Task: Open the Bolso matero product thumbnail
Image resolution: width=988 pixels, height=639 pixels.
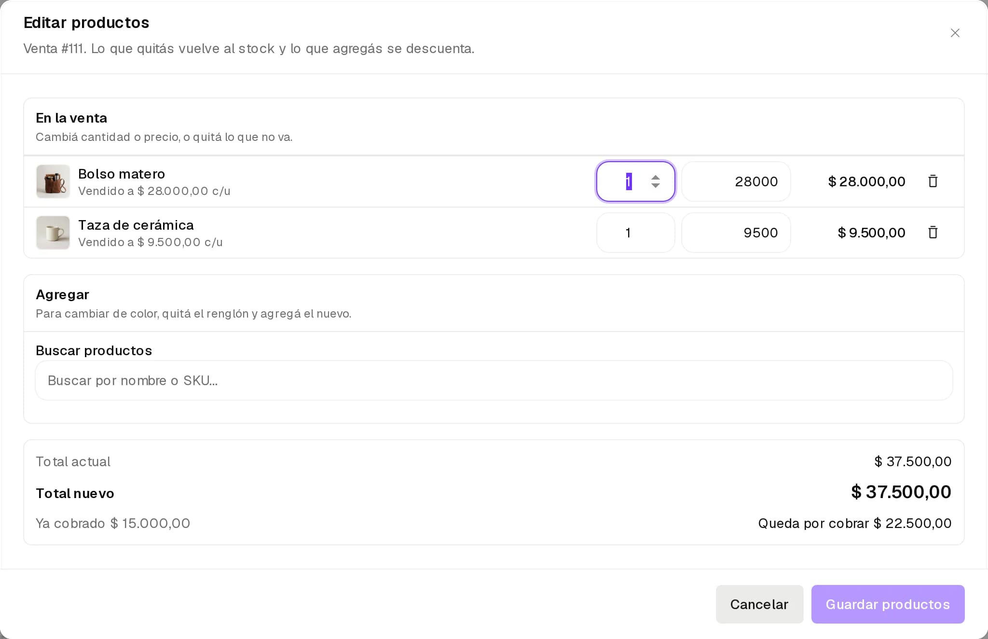Action: 53,181
